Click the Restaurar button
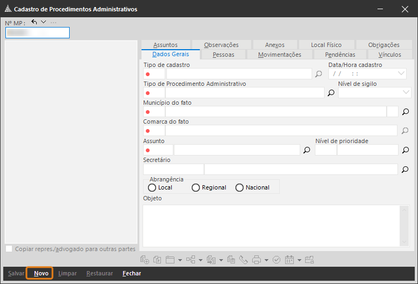 pyautogui.click(x=99, y=273)
